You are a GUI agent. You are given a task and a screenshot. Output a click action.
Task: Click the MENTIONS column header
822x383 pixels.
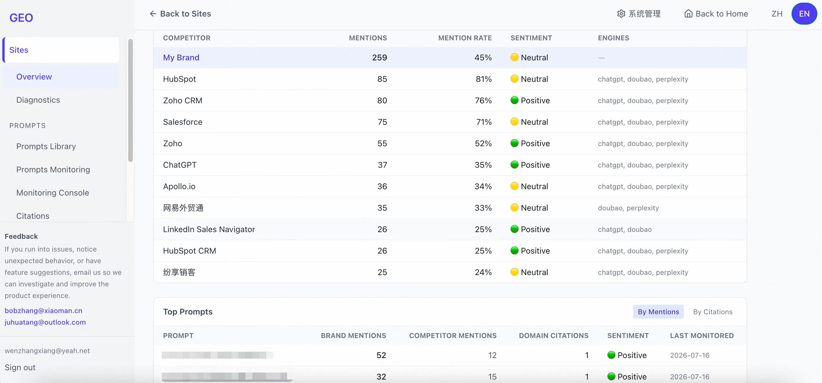(x=368, y=38)
